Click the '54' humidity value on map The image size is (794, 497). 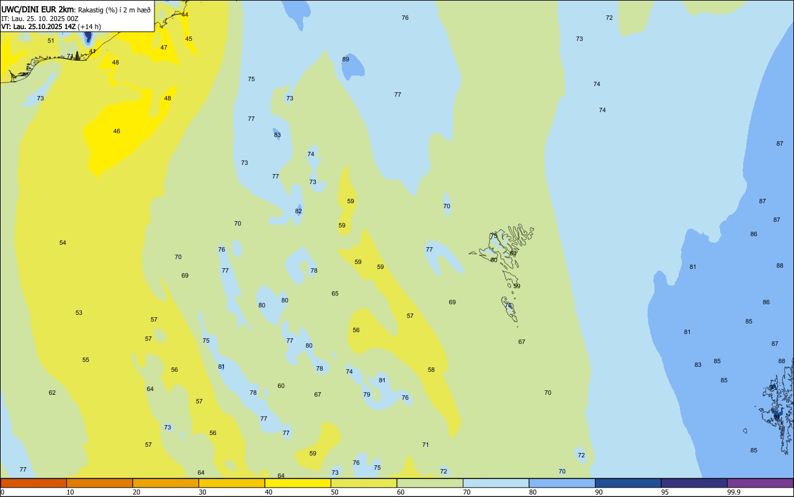pos(63,243)
